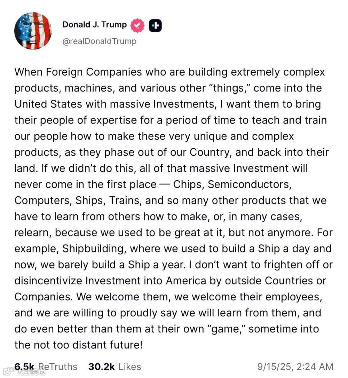
Task: Click the Chinese watermark text at bottom-left
Action: pyautogui.click(x=31, y=372)
